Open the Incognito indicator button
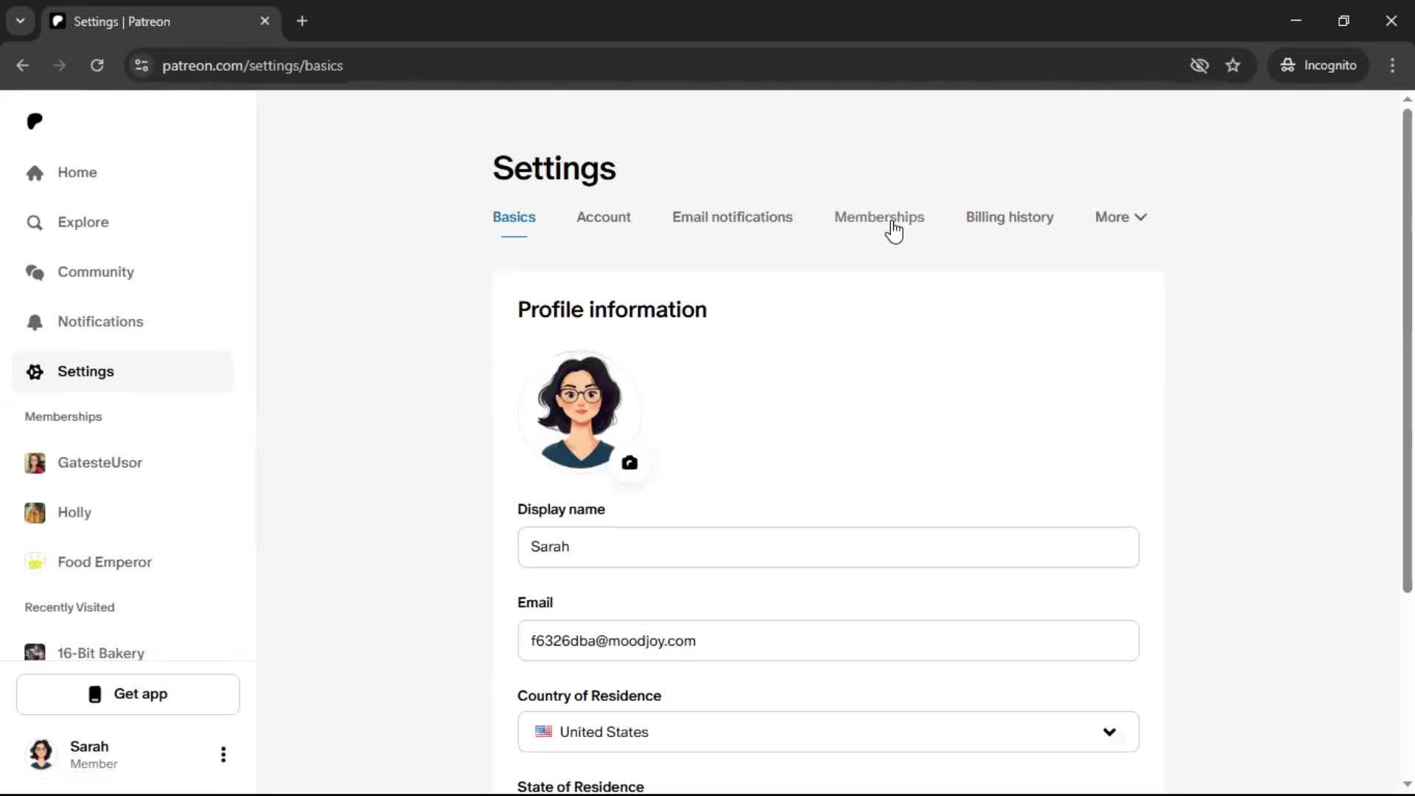1415x796 pixels. (x=1318, y=65)
